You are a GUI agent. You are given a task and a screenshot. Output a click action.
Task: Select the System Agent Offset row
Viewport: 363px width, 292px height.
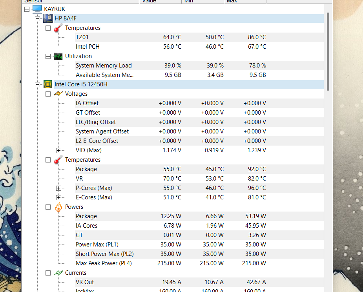199,131
